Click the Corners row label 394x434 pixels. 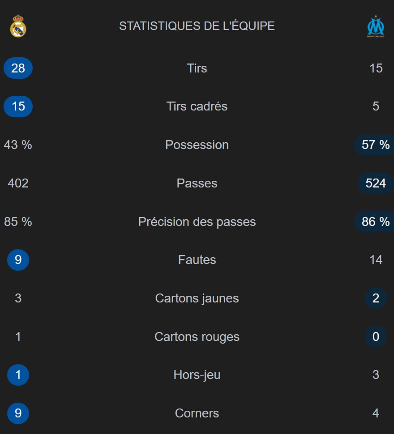click(x=197, y=413)
